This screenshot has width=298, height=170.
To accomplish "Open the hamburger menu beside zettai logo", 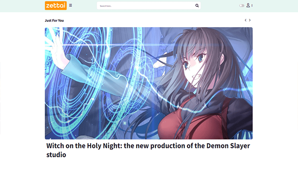I will pos(71,5).
